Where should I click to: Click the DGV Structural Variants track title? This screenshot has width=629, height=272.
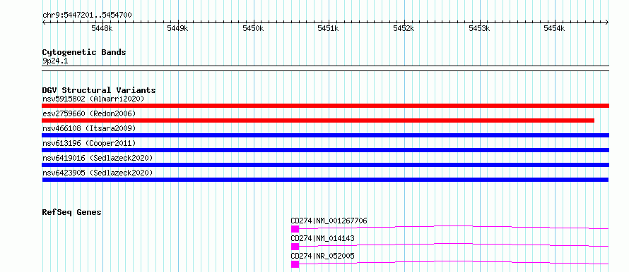point(99,90)
